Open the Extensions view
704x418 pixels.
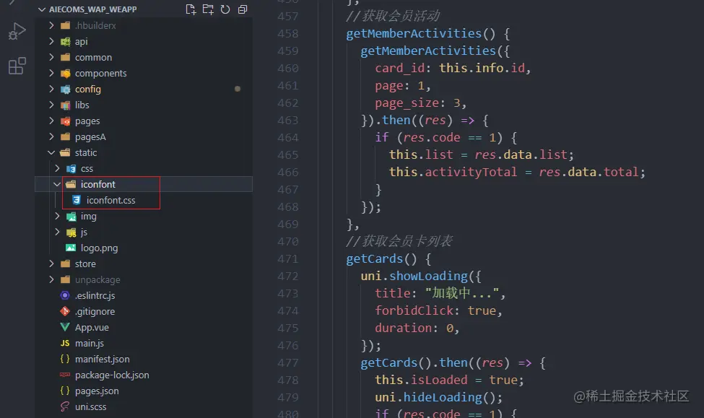coord(17,66)
